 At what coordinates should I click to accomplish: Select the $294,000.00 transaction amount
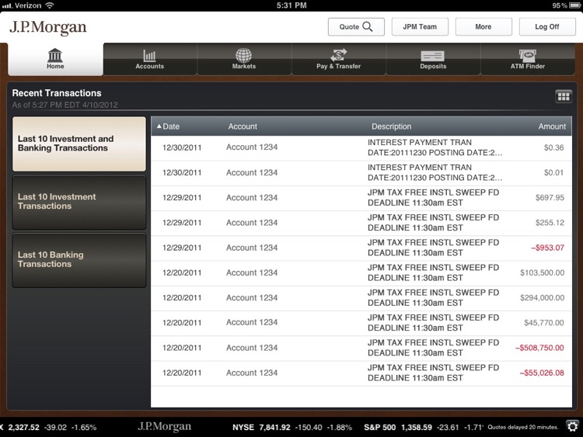(542, 298)
